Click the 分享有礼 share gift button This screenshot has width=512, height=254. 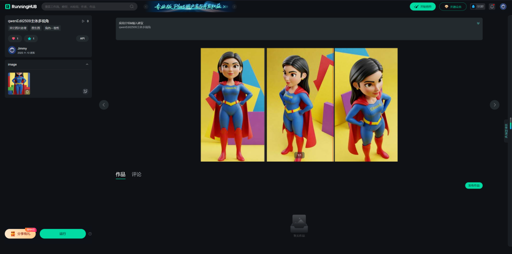pyautogui.click(x=20, y=234)
